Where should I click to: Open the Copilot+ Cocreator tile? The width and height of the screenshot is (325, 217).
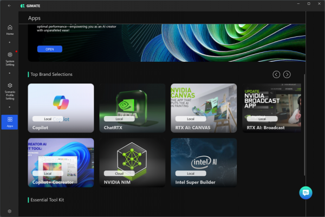tap(61, 163)
